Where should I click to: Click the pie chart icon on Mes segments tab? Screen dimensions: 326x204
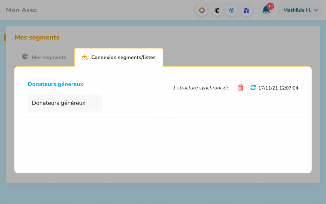pos(25,57)
